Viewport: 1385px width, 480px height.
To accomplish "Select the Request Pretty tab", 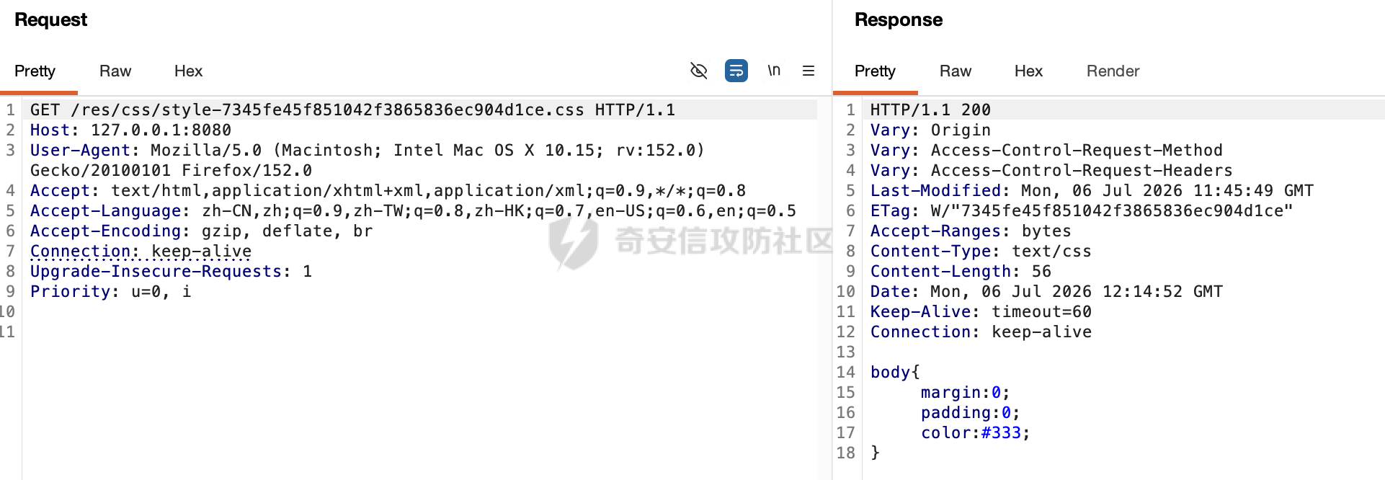I will (35, 71).
